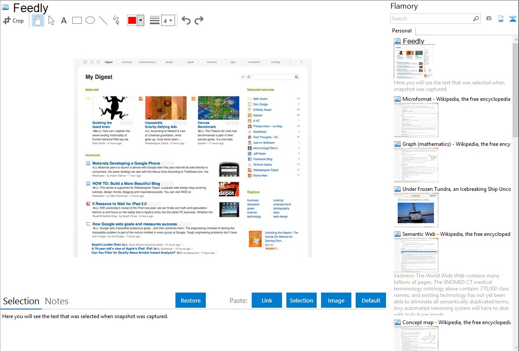
Task: Click the Motorola Developing a Google Phone headline
Action: click(126, 163)
